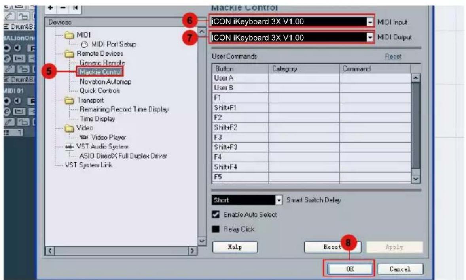The height and width of the screenshot is (280, 466).
Task: Click the VST Audio System icon
Action: coord(69,147)
